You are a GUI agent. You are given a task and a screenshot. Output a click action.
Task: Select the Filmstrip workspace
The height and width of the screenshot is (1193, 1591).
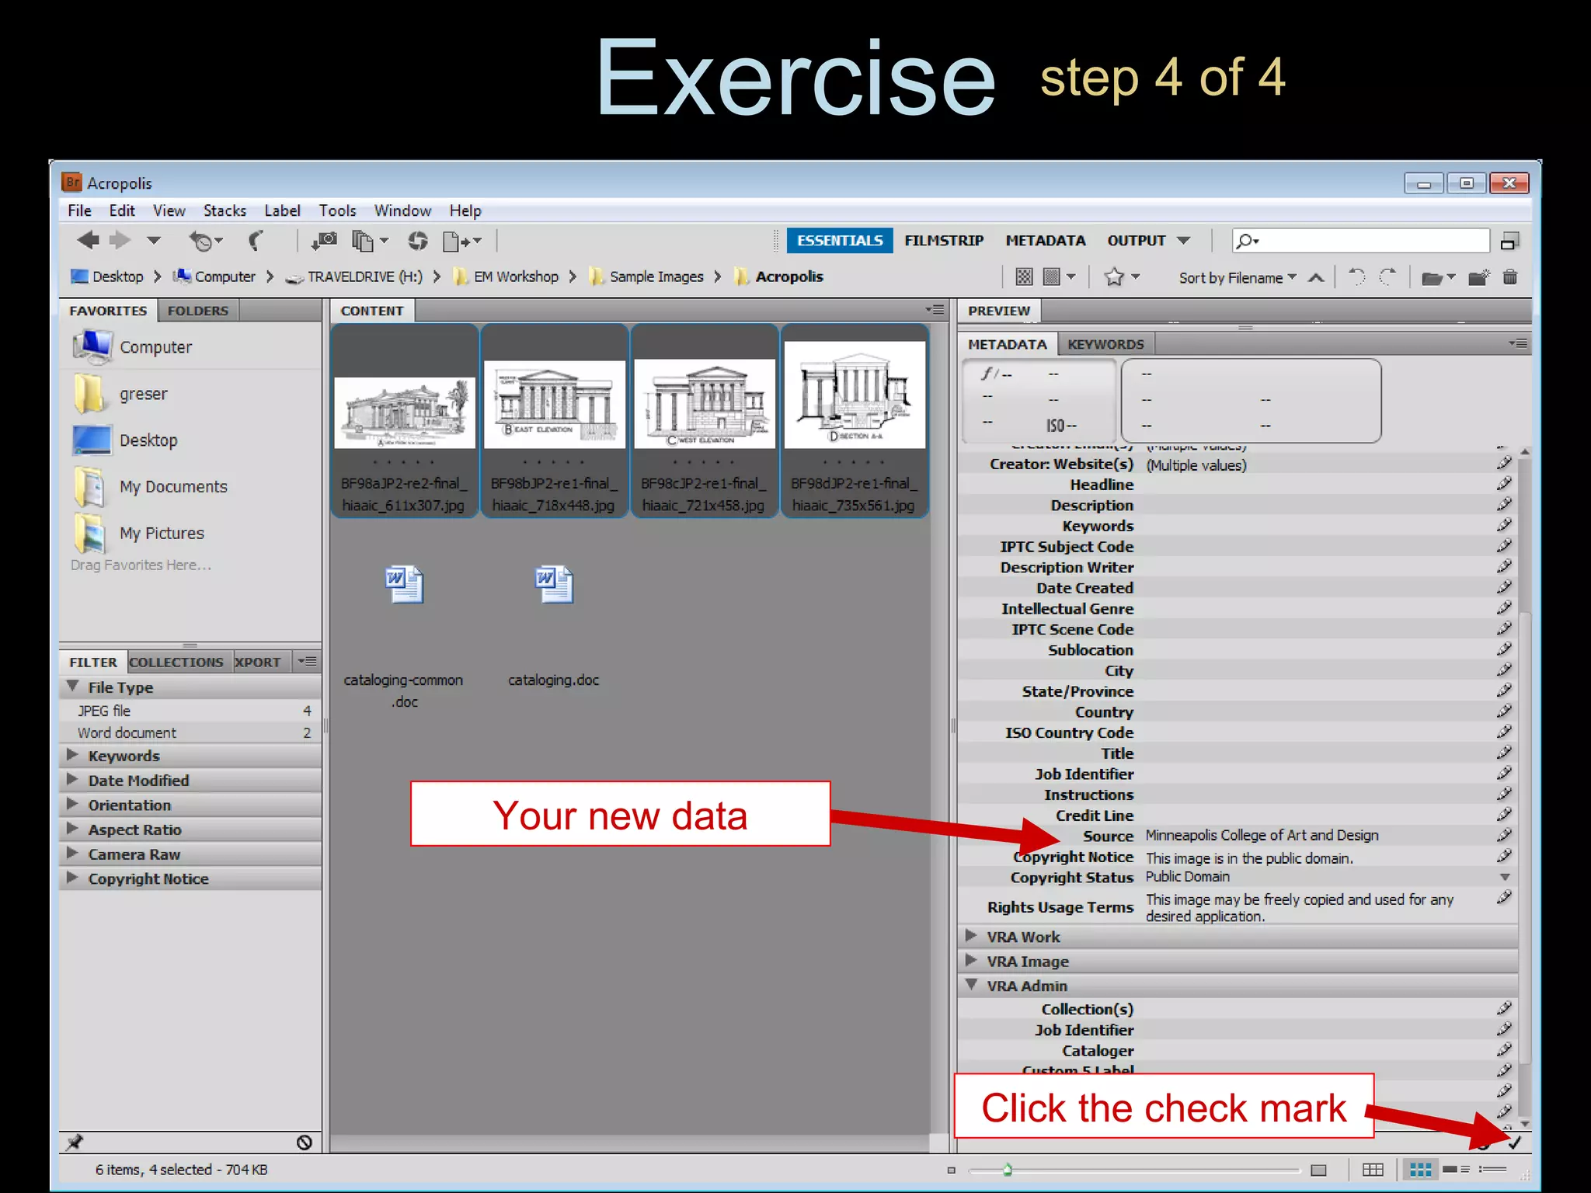(944, 241)
